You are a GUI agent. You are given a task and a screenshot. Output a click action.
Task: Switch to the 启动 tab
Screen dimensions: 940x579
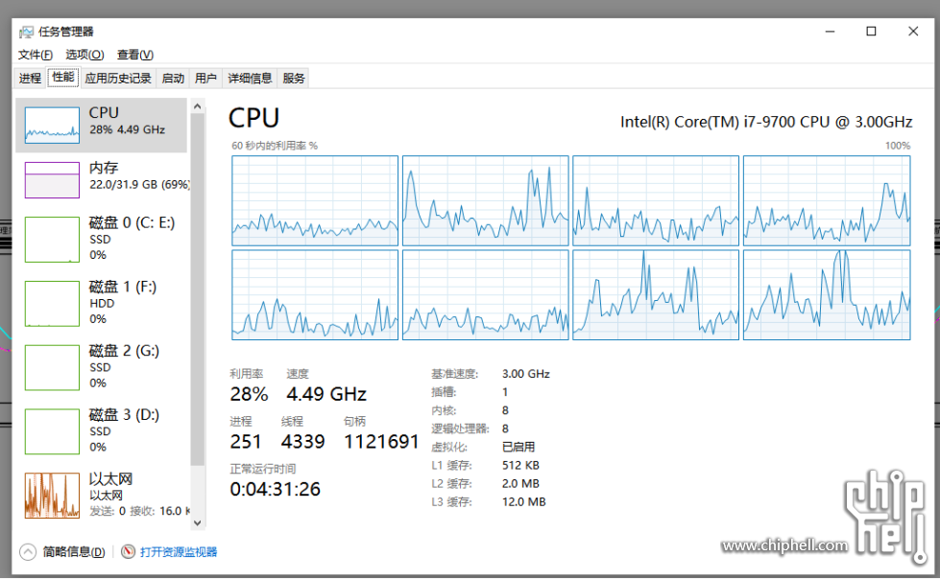[173, 79]
